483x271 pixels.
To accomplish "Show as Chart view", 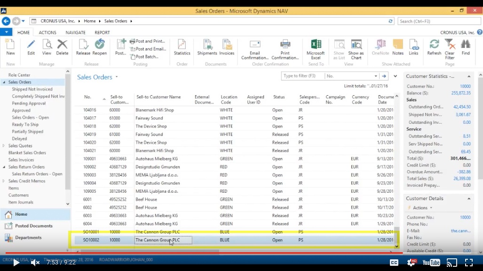I will tap(356, 49).
